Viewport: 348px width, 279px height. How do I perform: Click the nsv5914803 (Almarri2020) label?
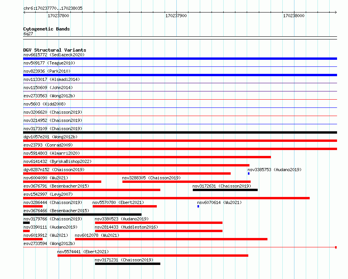pos(52,153)
